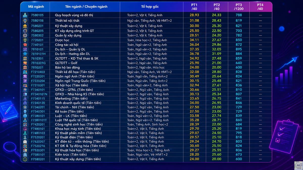Click the columned building icon next to Bảo hộ lao động
The image size is (303, 170).
point(25,67)
